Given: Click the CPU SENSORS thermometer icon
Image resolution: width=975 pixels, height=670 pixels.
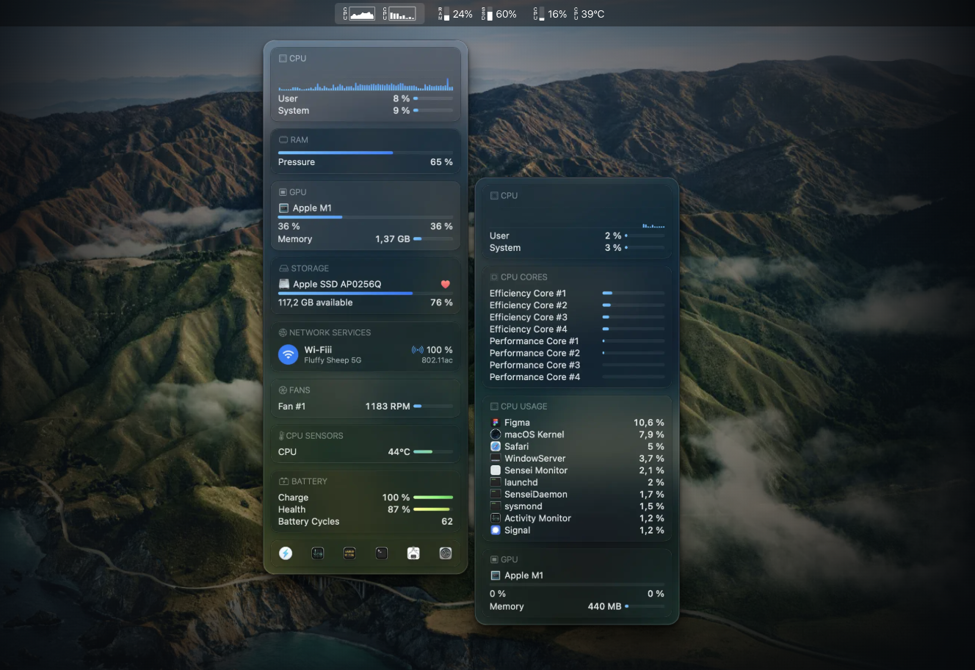Looking at the screenshot, I should point(281,436).
